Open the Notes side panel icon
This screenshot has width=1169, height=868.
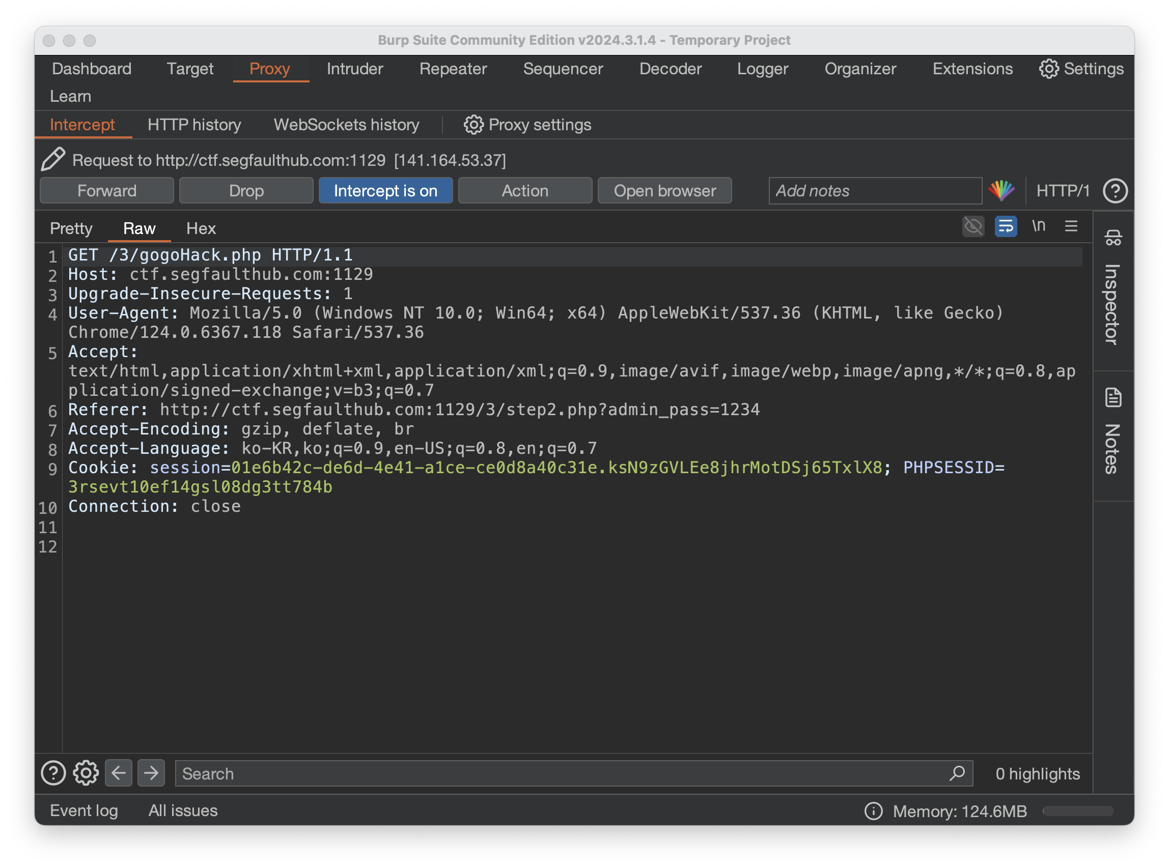tap(1112, 398)
